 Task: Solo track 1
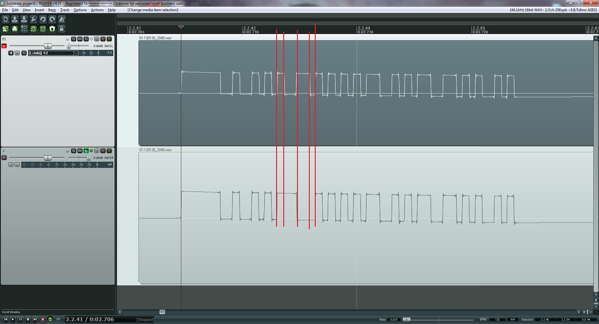tap(109, 39)
